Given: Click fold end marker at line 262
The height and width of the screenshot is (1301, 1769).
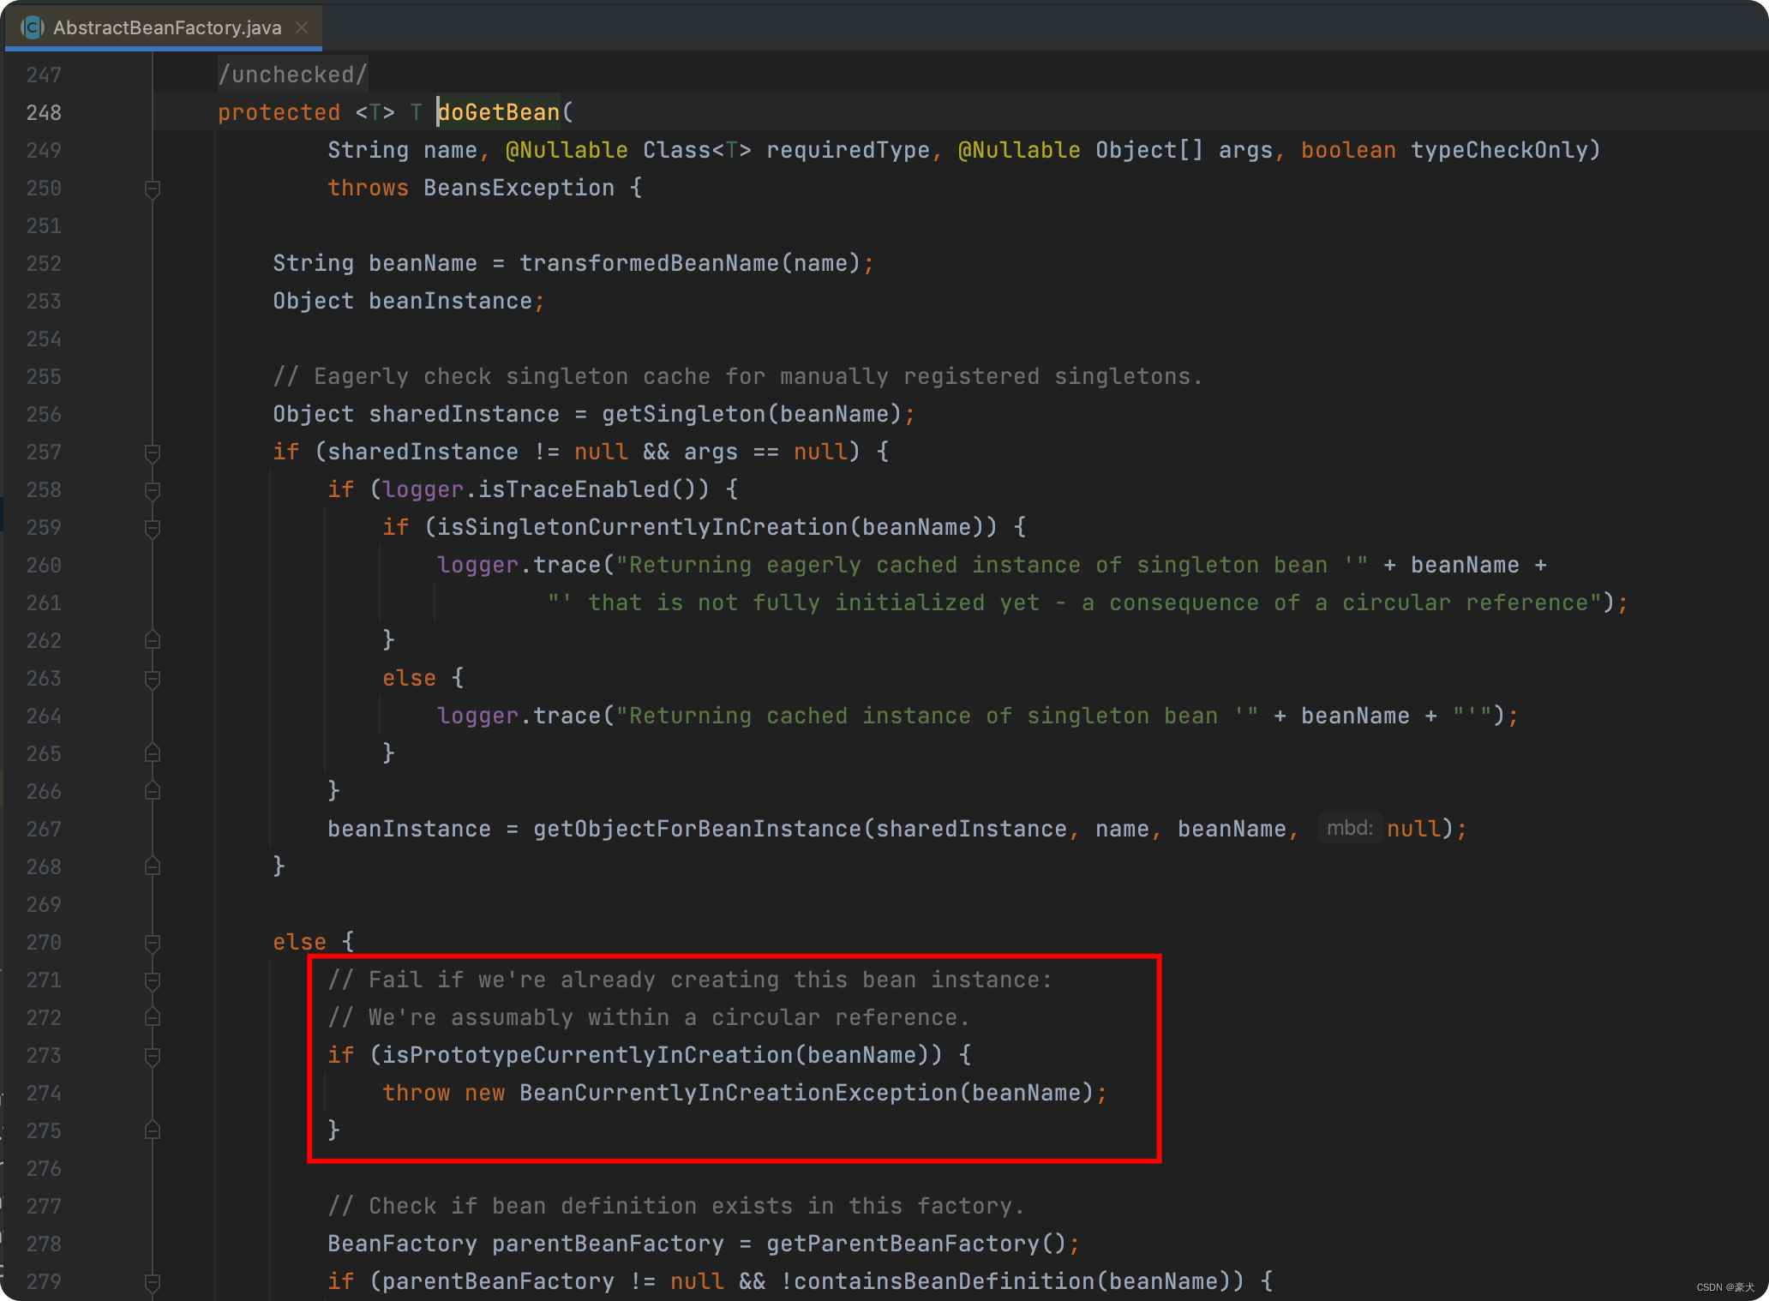Looking at the screenshot, I should (153, 640).
